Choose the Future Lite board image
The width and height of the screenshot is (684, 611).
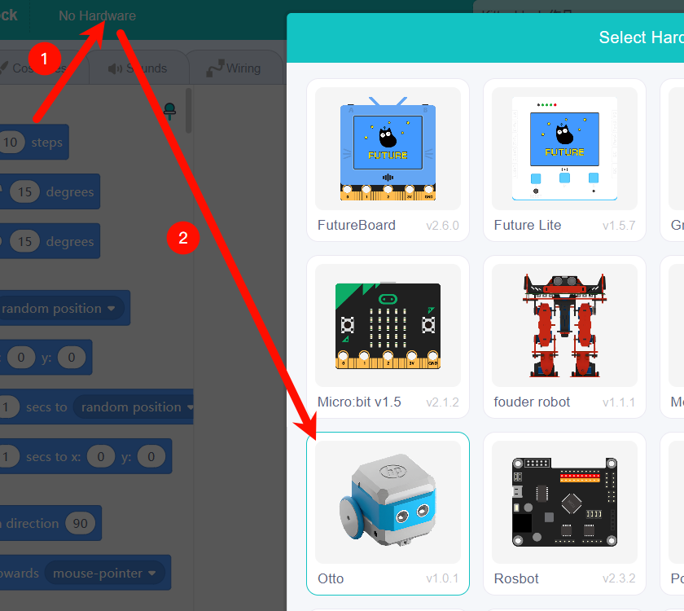564,147
